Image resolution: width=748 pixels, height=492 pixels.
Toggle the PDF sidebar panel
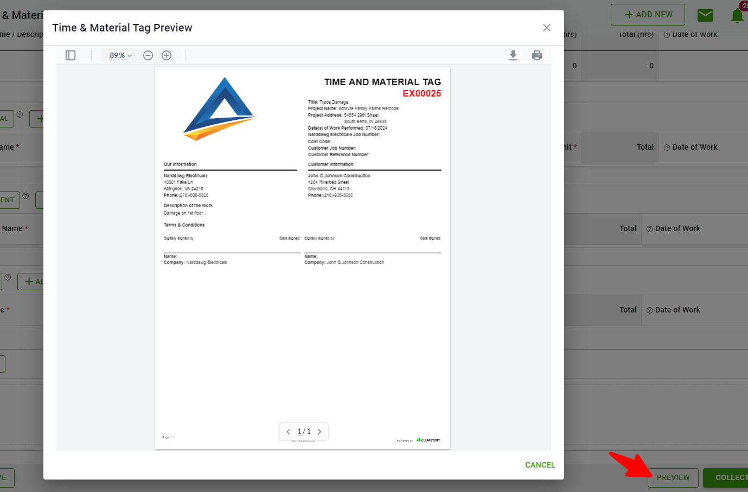71,55
